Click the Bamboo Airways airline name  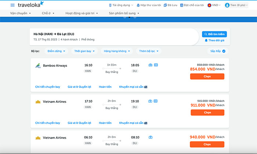55,66
